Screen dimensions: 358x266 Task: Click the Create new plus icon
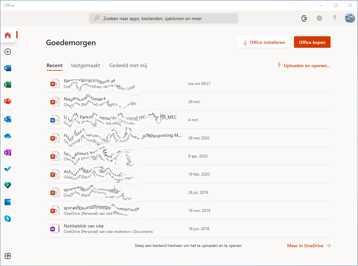coord(8,52)
